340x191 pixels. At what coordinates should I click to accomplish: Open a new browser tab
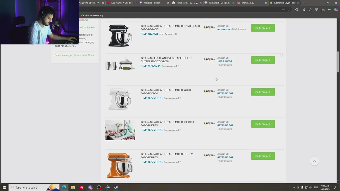click(x=304, y=3)
